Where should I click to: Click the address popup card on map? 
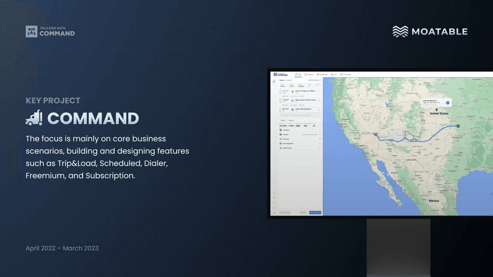[x=436, y=102]
